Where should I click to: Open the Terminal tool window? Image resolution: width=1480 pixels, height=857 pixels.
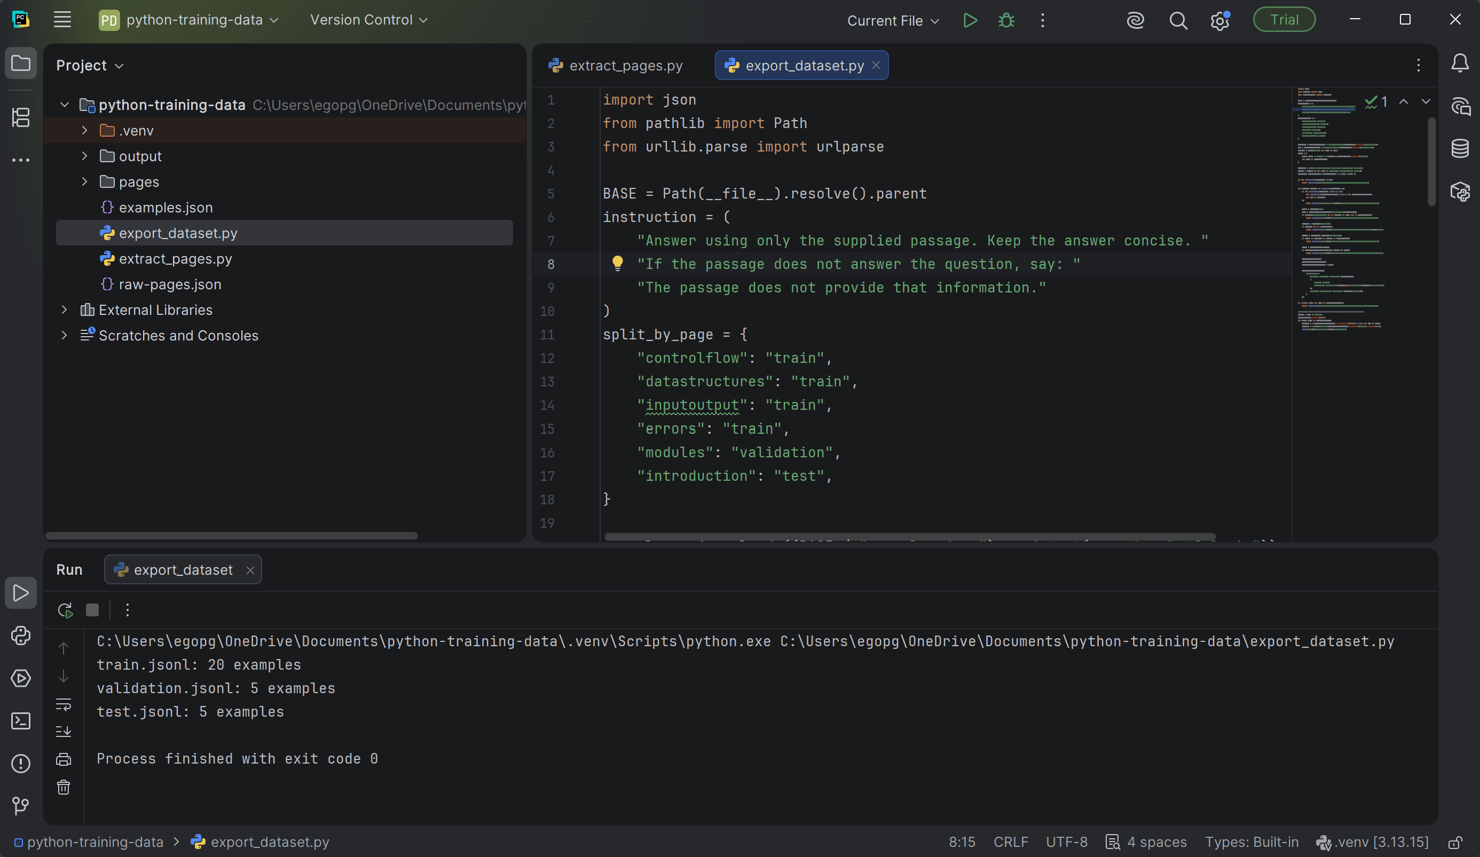(x=20, y=721)
